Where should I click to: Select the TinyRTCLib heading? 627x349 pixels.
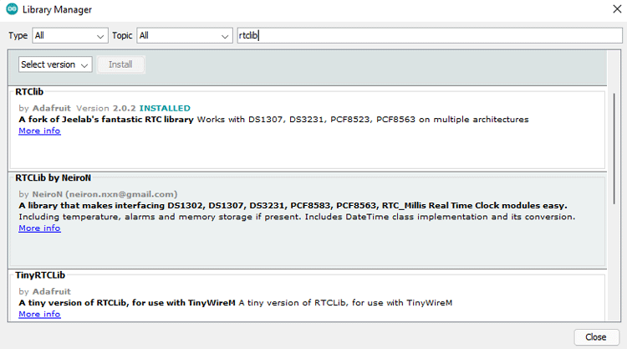point(40,275)
